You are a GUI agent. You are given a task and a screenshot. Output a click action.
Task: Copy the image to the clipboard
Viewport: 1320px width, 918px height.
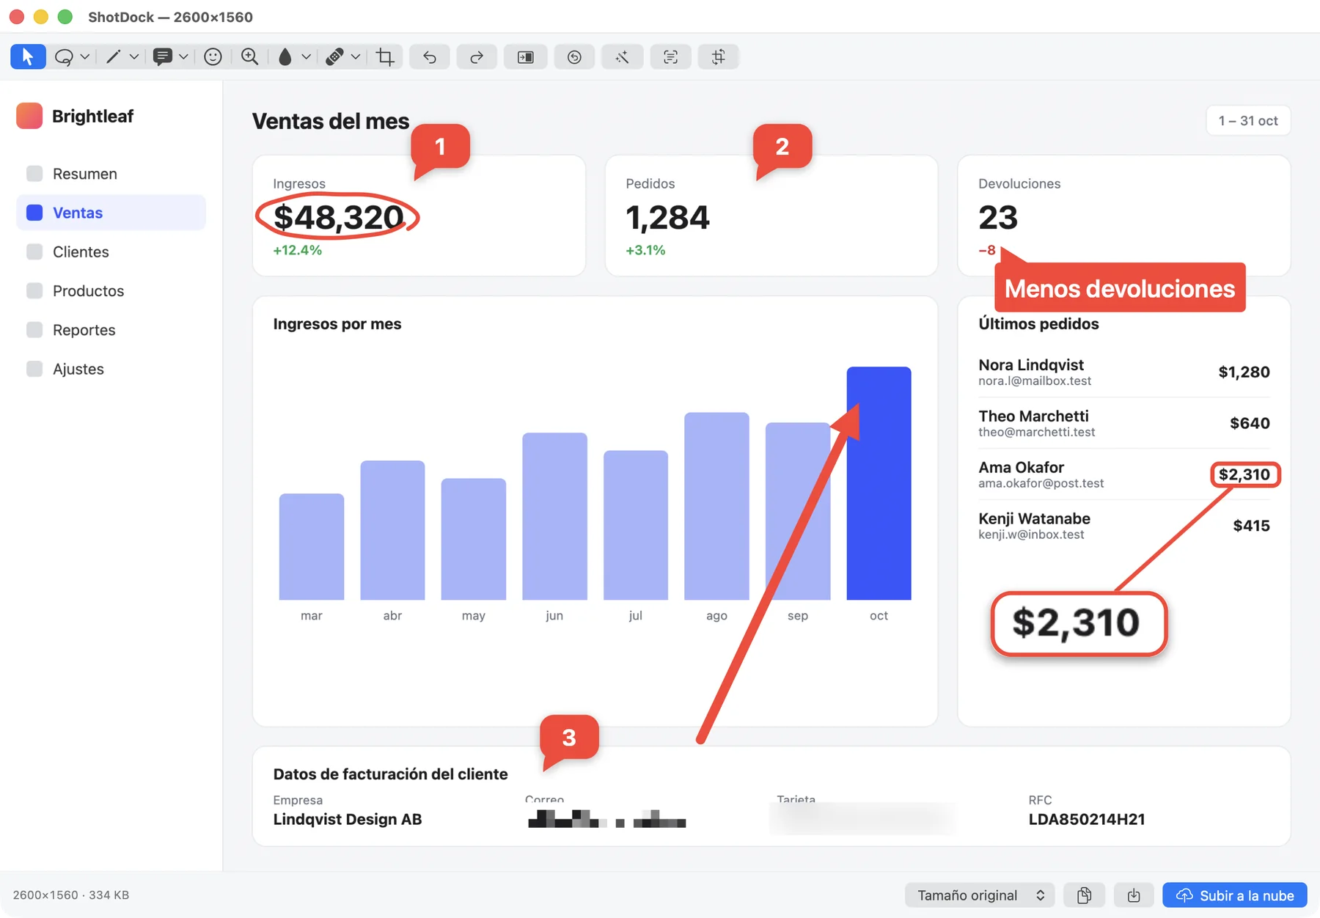1085,895
